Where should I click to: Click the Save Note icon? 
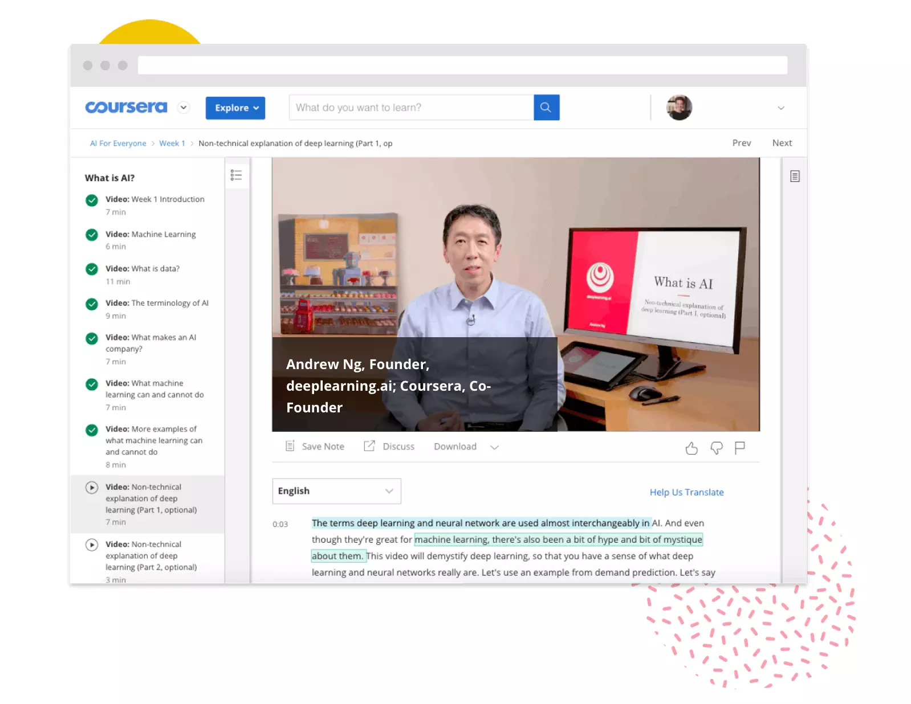tap(290, 446)
